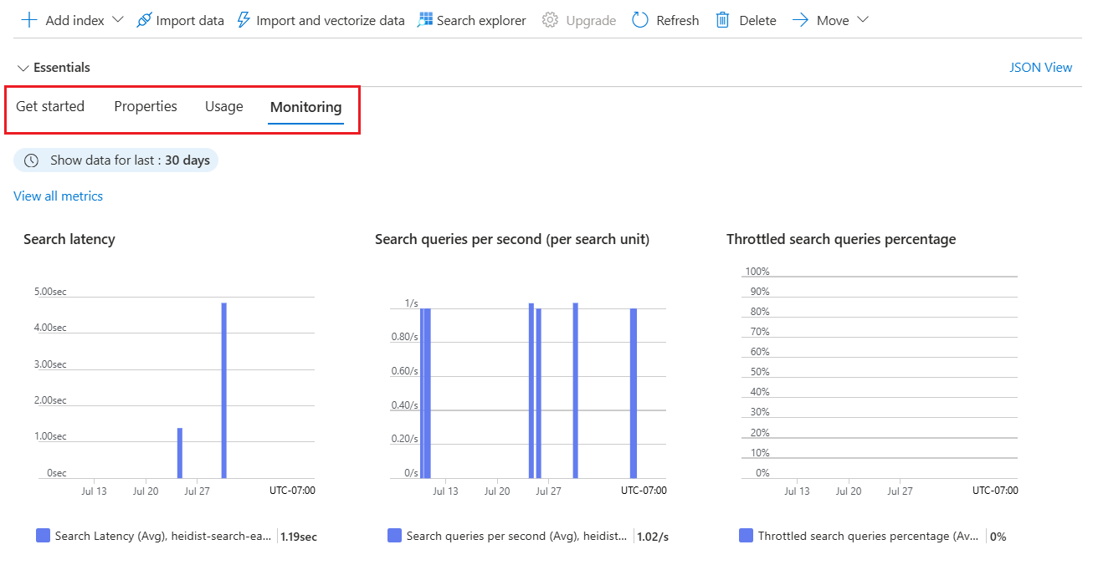Change the 30 days time range setting
The height and width of the screenshot is (565, 1093).
186,160
